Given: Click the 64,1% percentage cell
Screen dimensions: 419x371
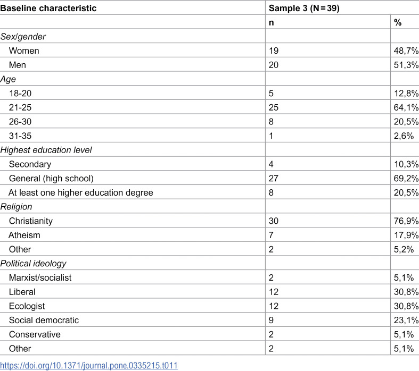Looking at the screenshot, I should [406, 107].
